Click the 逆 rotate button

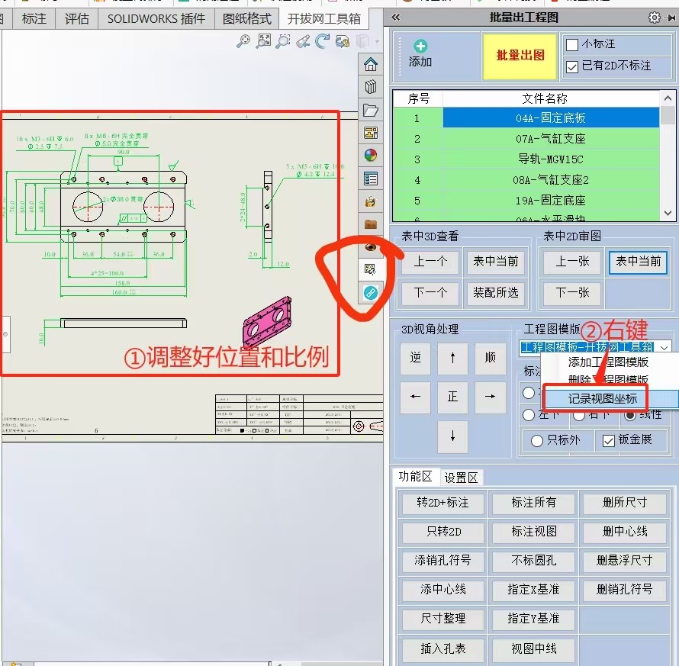(x=415, y=358)
